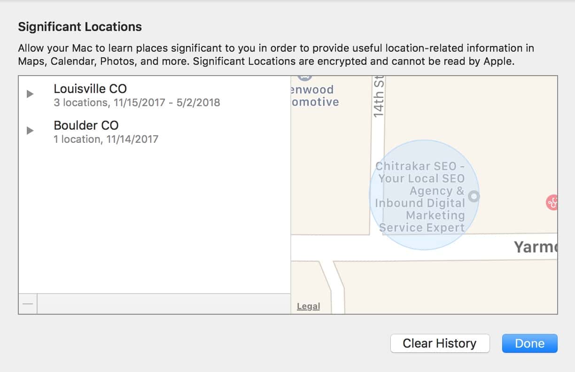Click the 14th St street label
The image size is (575, 372).
tap(379, 98)
